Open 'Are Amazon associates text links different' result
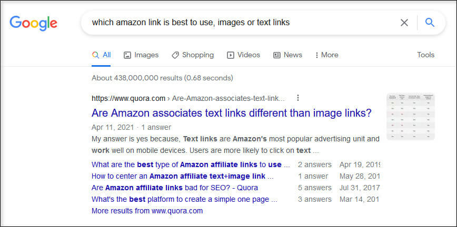Image resolution: width=457 pixels, height=227 pixels. coord(232,113)
